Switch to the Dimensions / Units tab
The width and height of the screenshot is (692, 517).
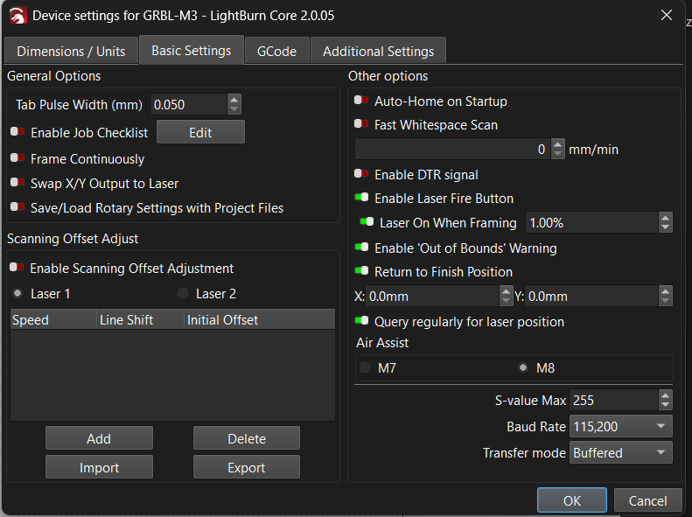pos(71,51)
